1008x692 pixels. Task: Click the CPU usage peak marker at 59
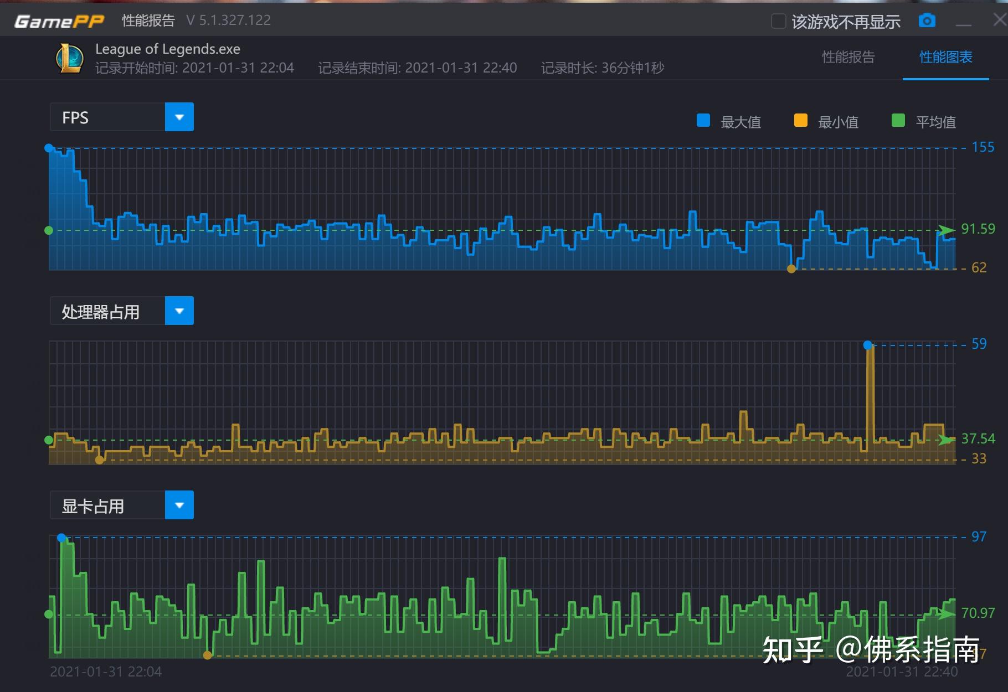pos(868,345)
